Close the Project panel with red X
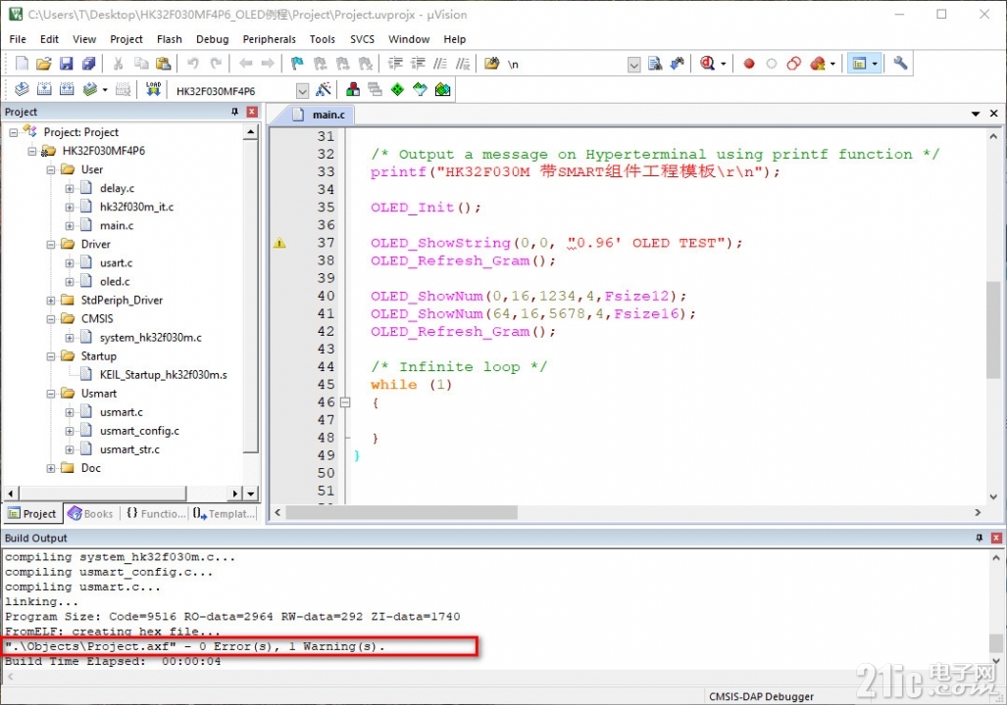1007x705 pixels. [x=252, y=112]
